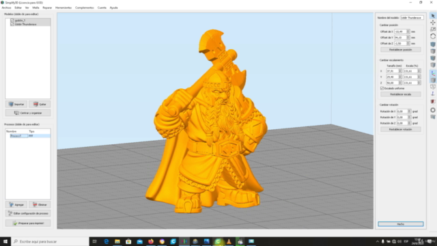Open the Archivo menu
This screenshot has width=437, height=246.
coord(6,8)
